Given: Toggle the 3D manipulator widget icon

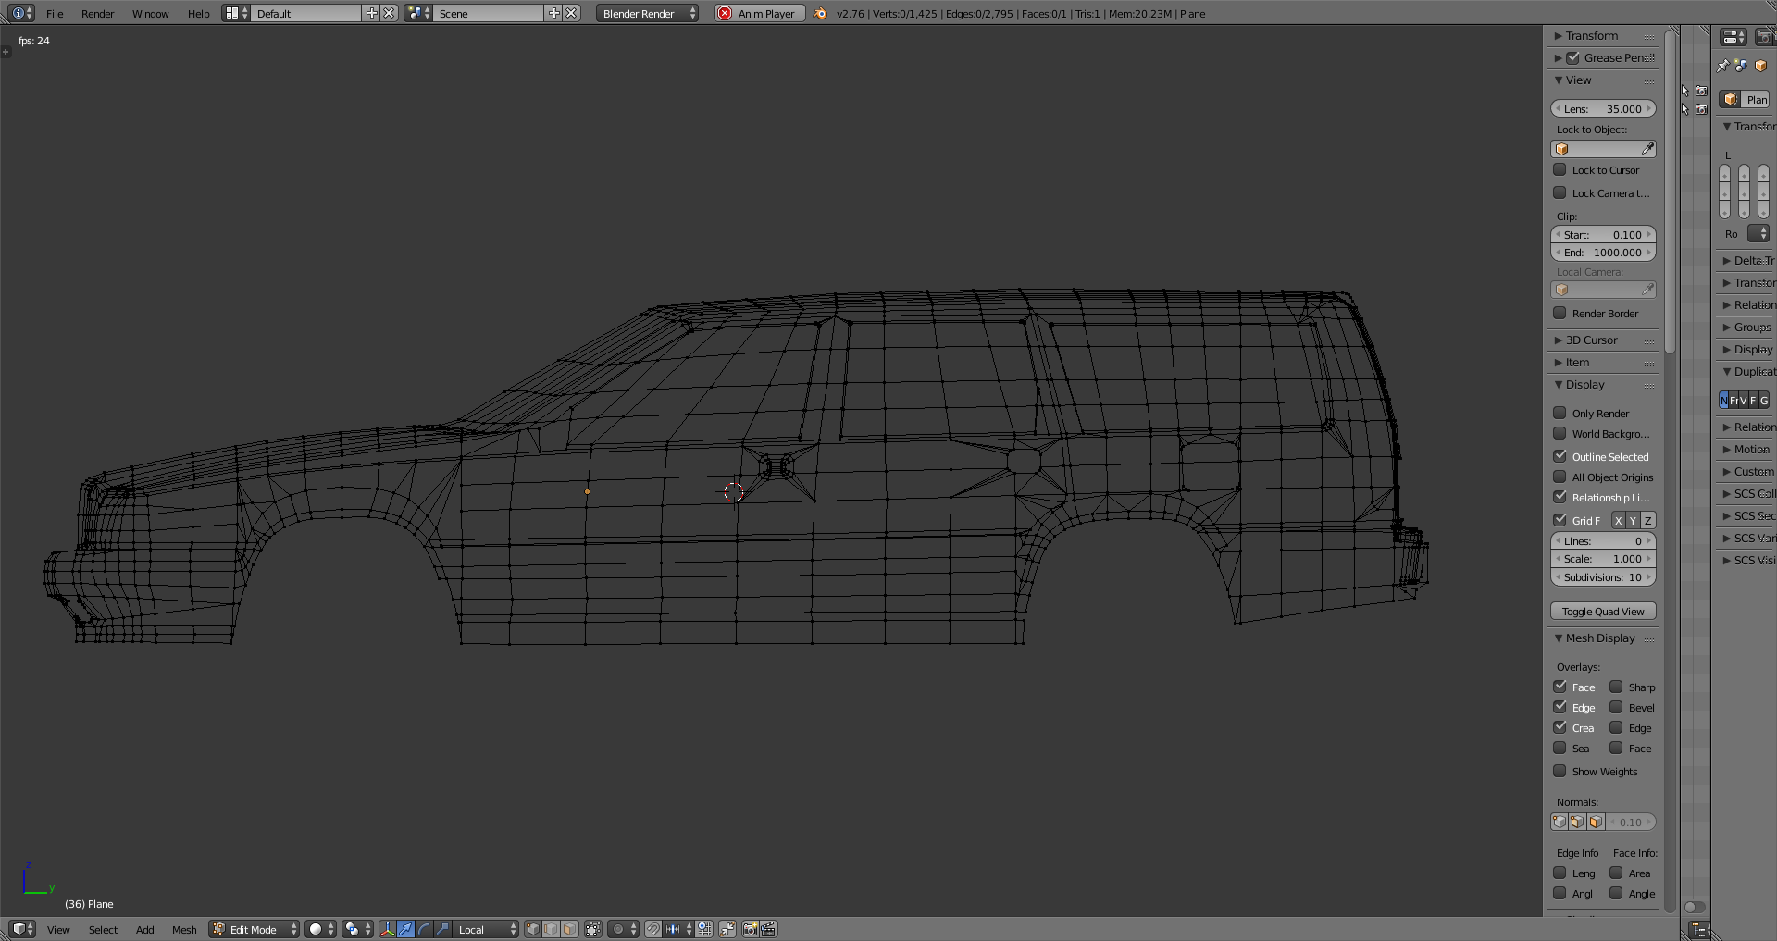Looking at the screenshot, I should [x=387, y=929].
